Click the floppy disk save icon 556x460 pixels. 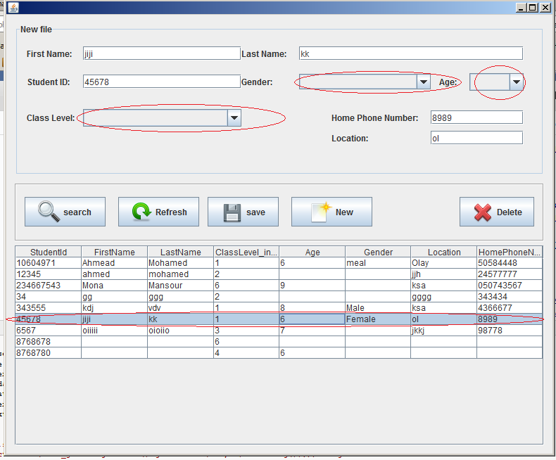[232, 212]
